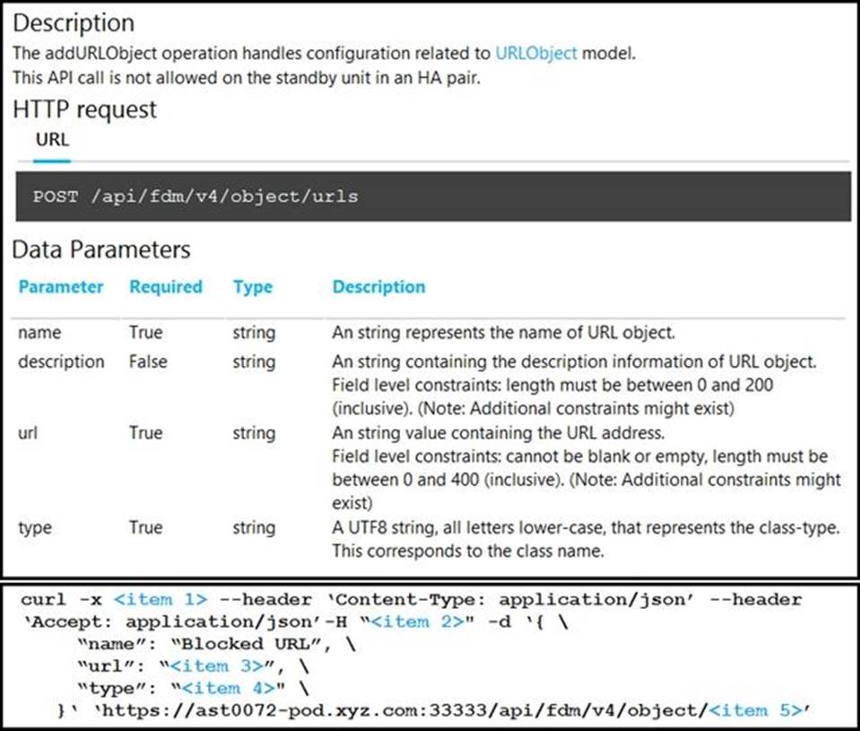This screenshot has width=860, height=731.
Task: Click the Parameter column header
Action: 61,287
